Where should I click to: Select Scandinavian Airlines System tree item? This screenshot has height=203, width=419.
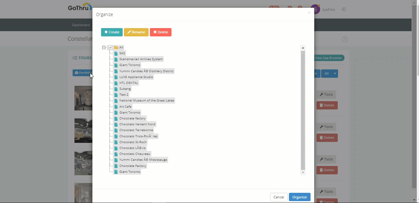[x=141, y=59]
